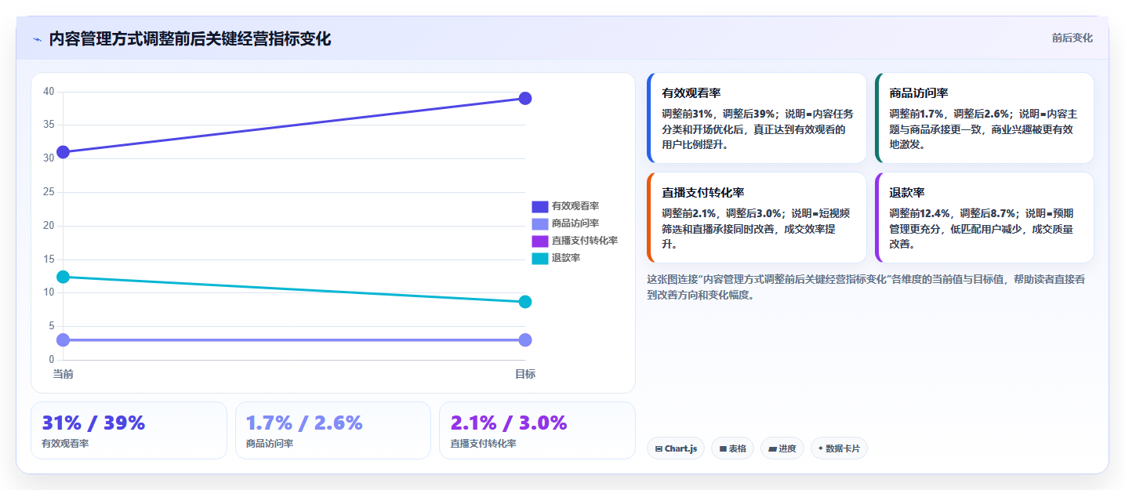Click description paragraph starting 这张图连接
The height and width of the screenshot is (490, 1125).
click(866, 288)
